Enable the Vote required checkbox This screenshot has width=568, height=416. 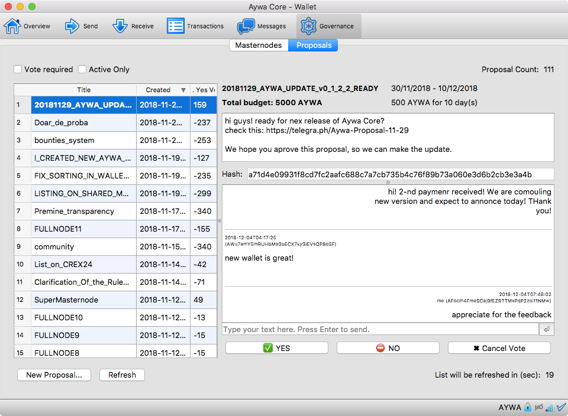coord(18,69)
